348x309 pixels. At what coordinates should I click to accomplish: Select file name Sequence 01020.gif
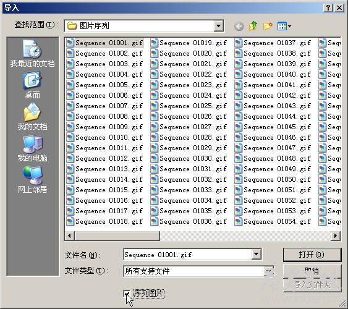[x=193, y=54]
